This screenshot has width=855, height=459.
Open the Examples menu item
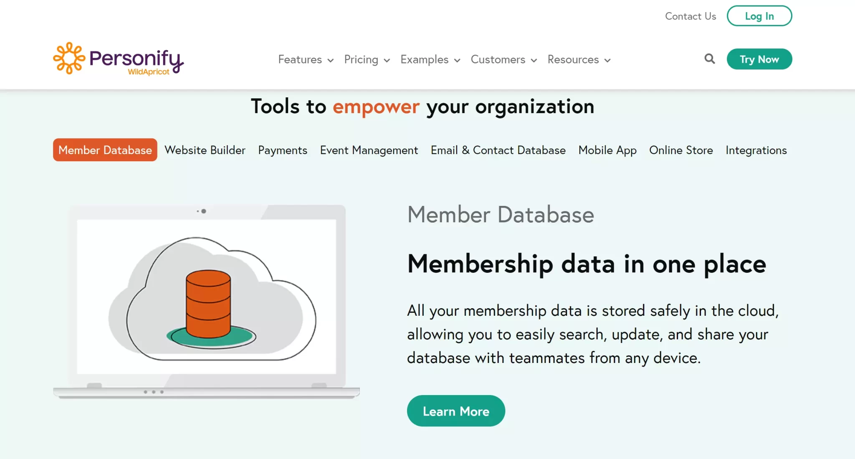(x=424, y=59)
